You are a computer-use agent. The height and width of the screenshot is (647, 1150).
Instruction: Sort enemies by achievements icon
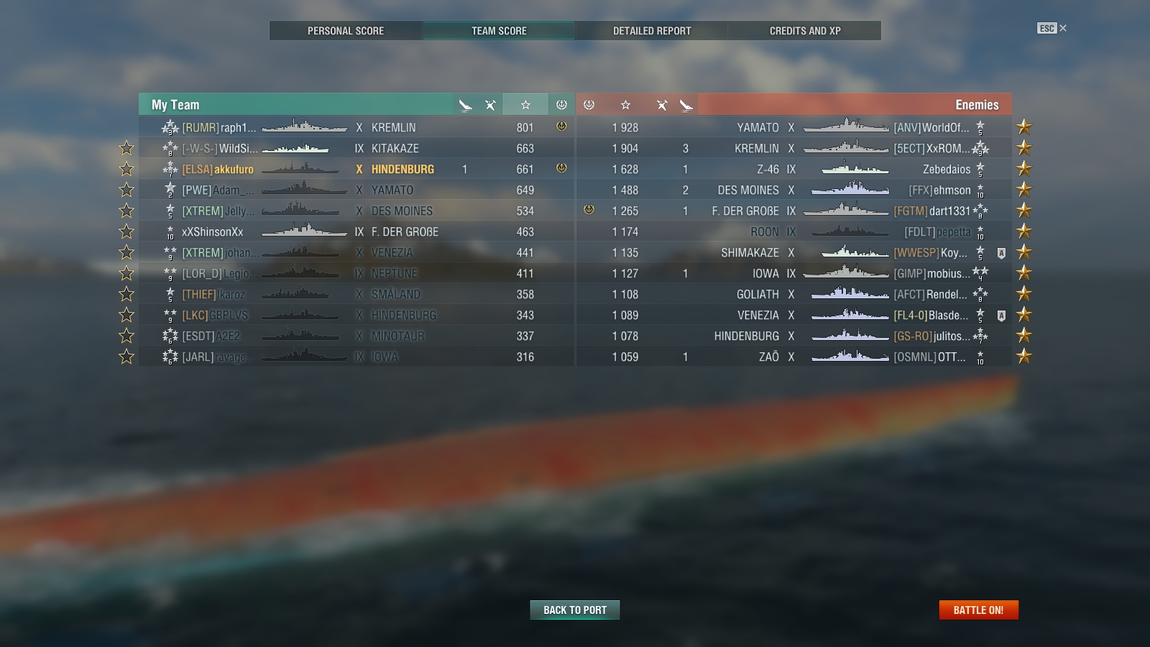point(589,105)
